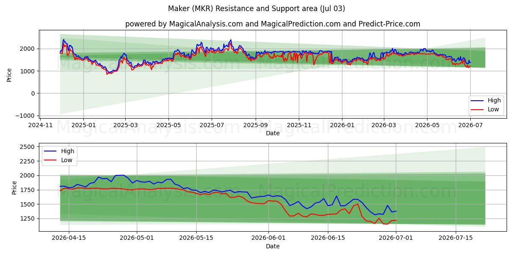The height and width of the screenshot is (256, 513).
Task: Click the top chart x-axis label '2025-09'
Action: [256, 125]
